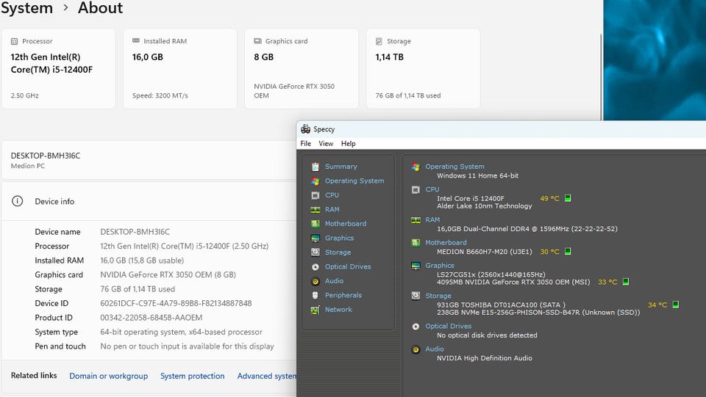Image resolution: width=706 pixels, height=397 pixels.
Task: Open the Storage heading link in summary pane
Action: tap(438, 296)
